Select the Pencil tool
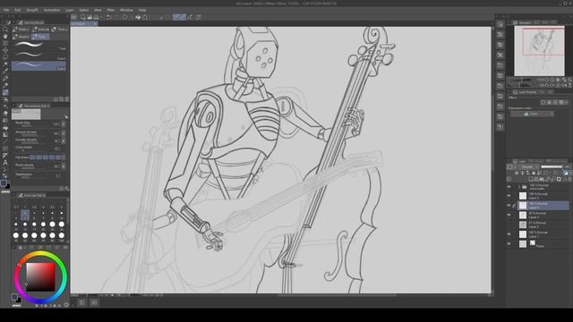 [5, 86]
